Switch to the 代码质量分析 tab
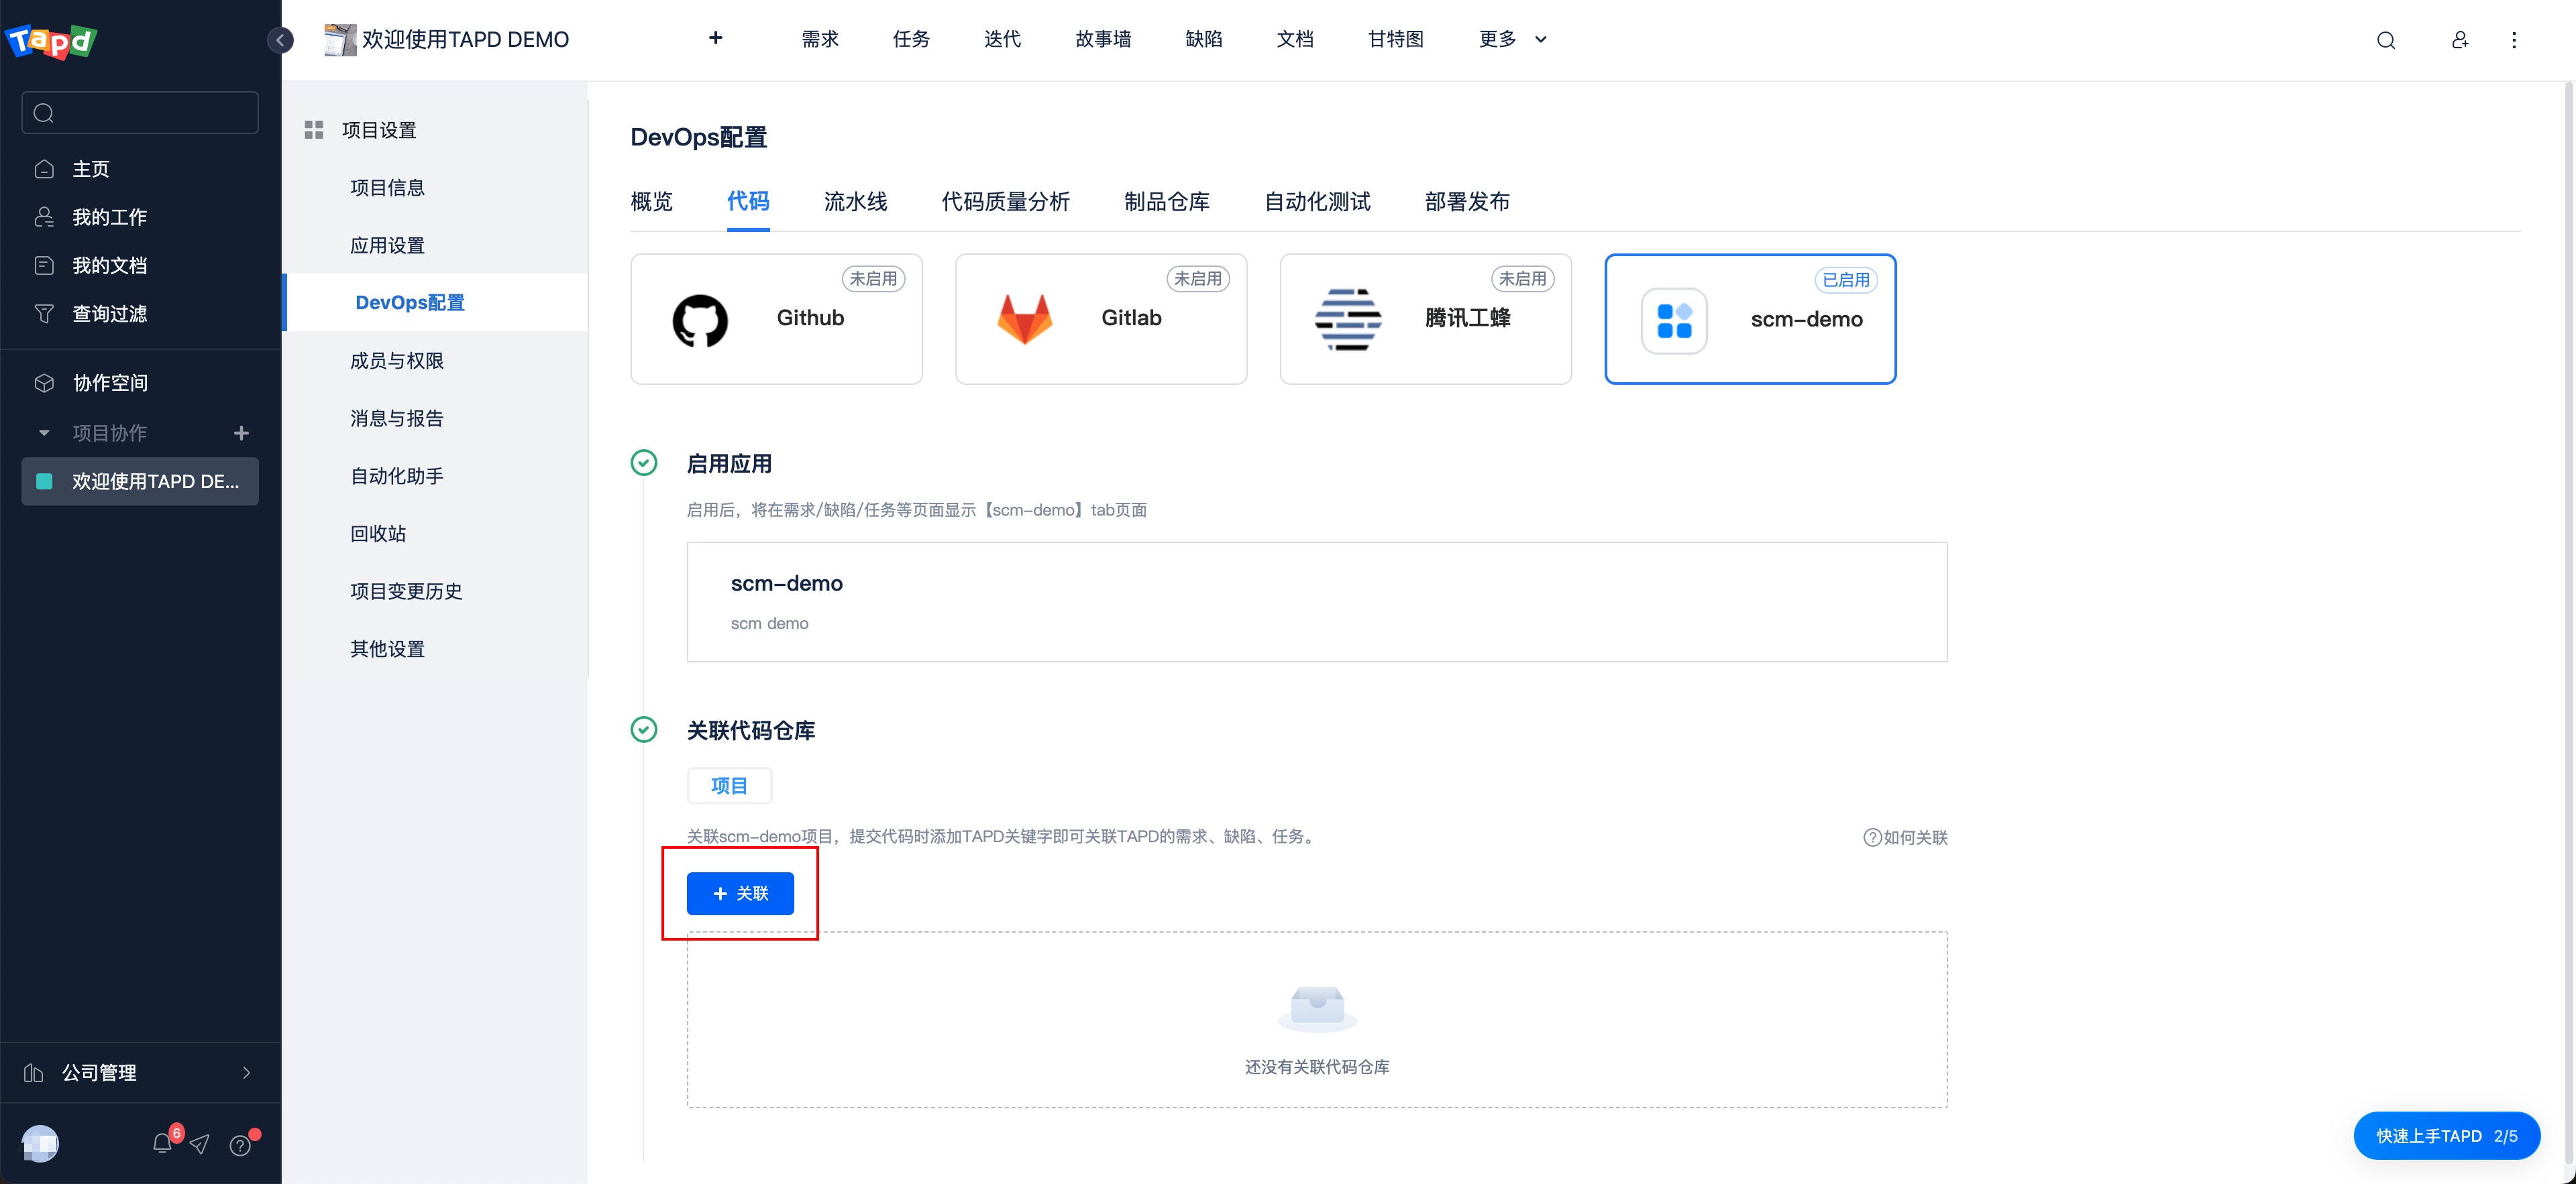The width and height of the screenshot is (2576, 1184). [1006, 202]
